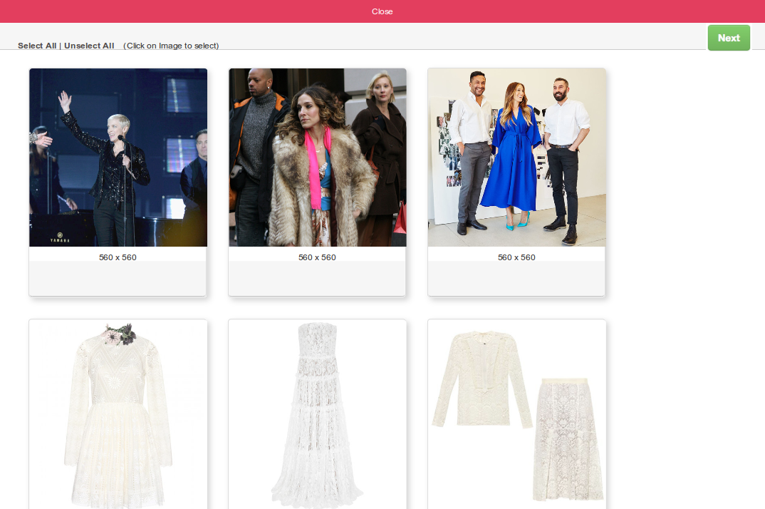Click the 560 x 560 label under blue dress photo
The image size is (765, 509).
tap(516, 257)
